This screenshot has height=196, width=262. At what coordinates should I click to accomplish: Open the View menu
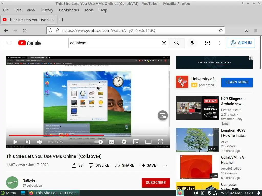pos(31,10)
